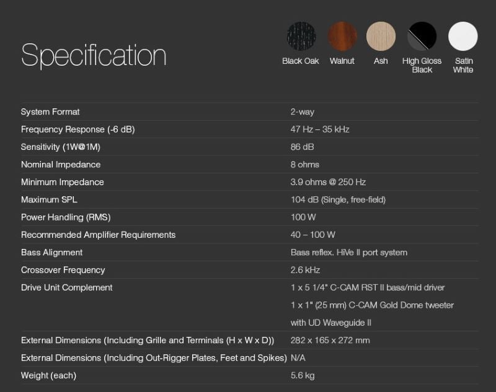The image size is (496, 392).
Task: Click the Satin White text label
Action: click(463, 65)
